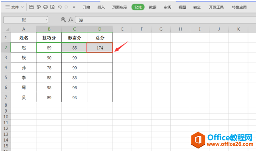Image resolution: width=256 pixels, height=151 pixels.
Task: Switch to the 插入 tab
Action: (x=101, y=7)
